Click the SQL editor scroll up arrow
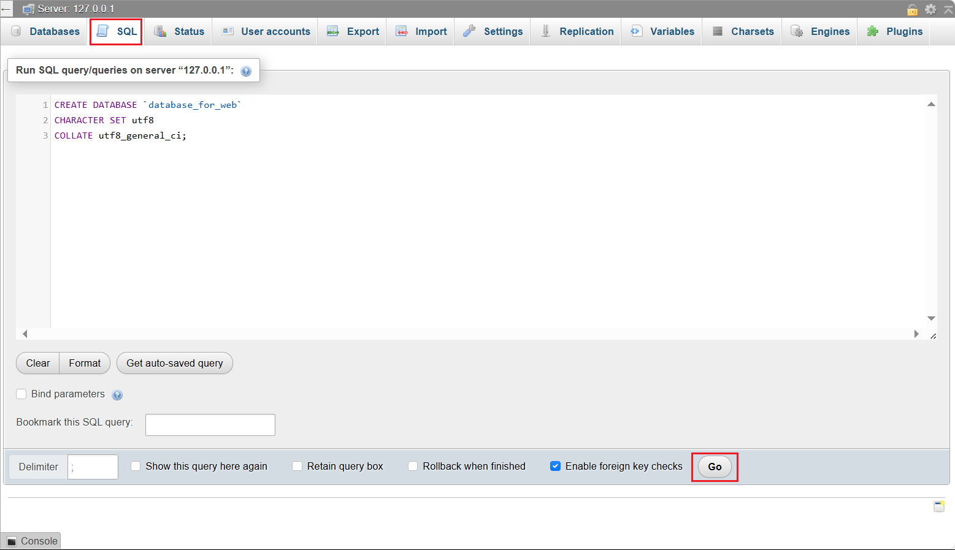The width and height of the screenshot is (955, 550). click(x=931, y=105)
